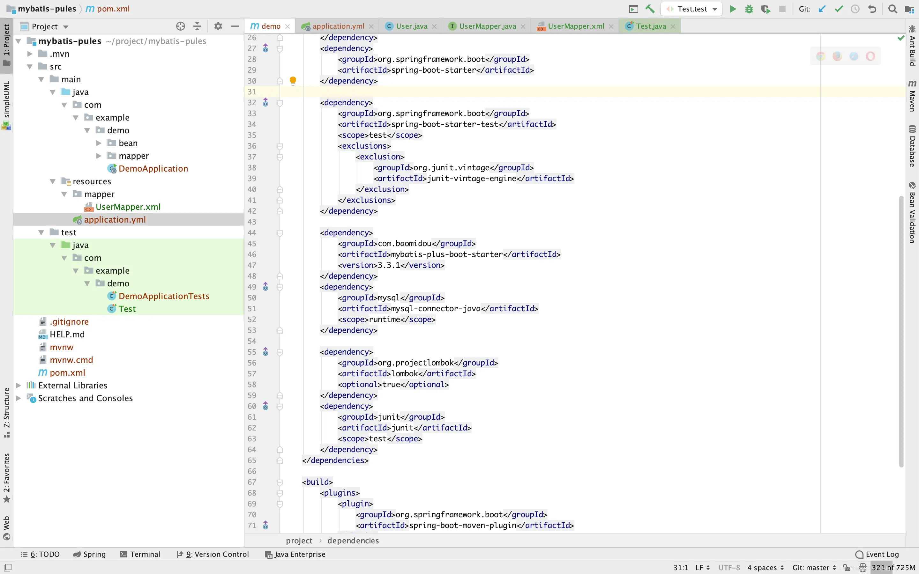
Task: Start debugging with the bug icon
Action: [x=749, y=9]
